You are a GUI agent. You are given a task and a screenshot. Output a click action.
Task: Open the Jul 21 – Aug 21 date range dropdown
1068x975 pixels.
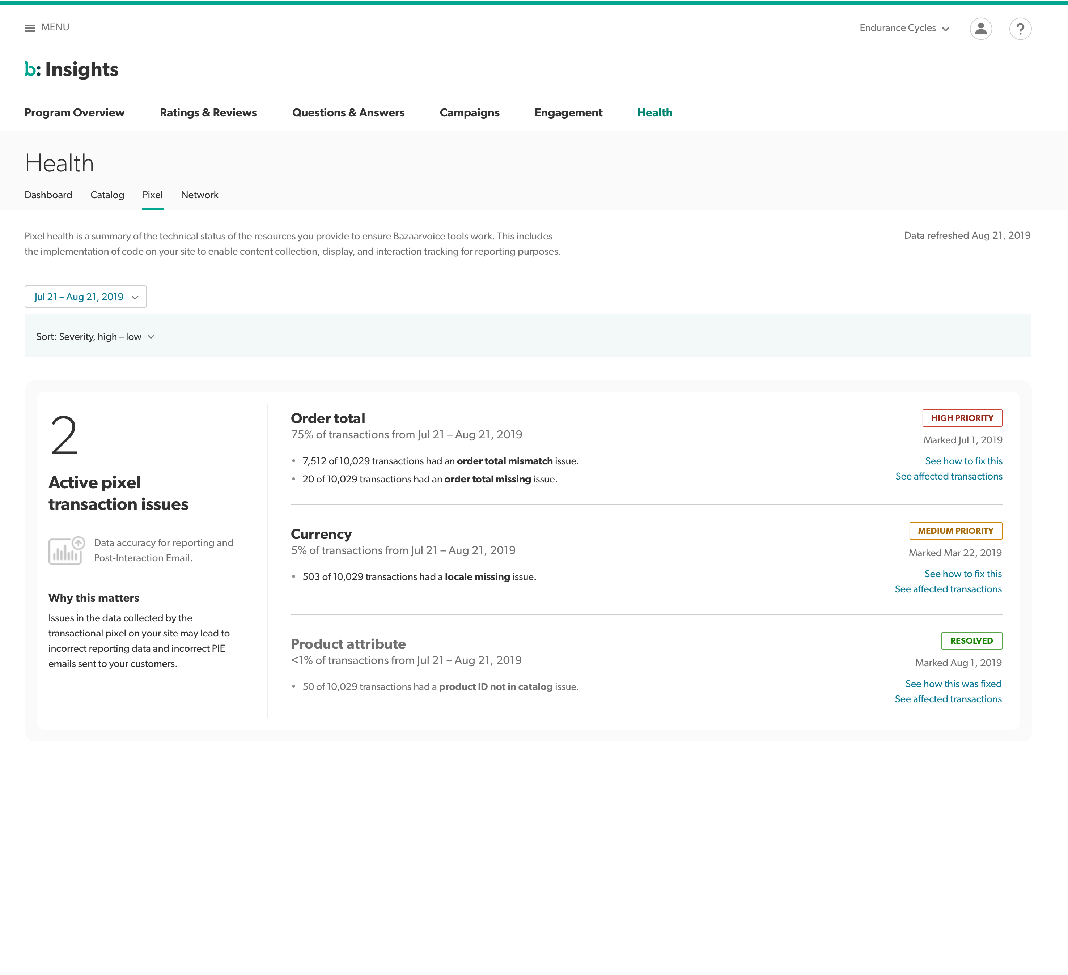point(85,297)
